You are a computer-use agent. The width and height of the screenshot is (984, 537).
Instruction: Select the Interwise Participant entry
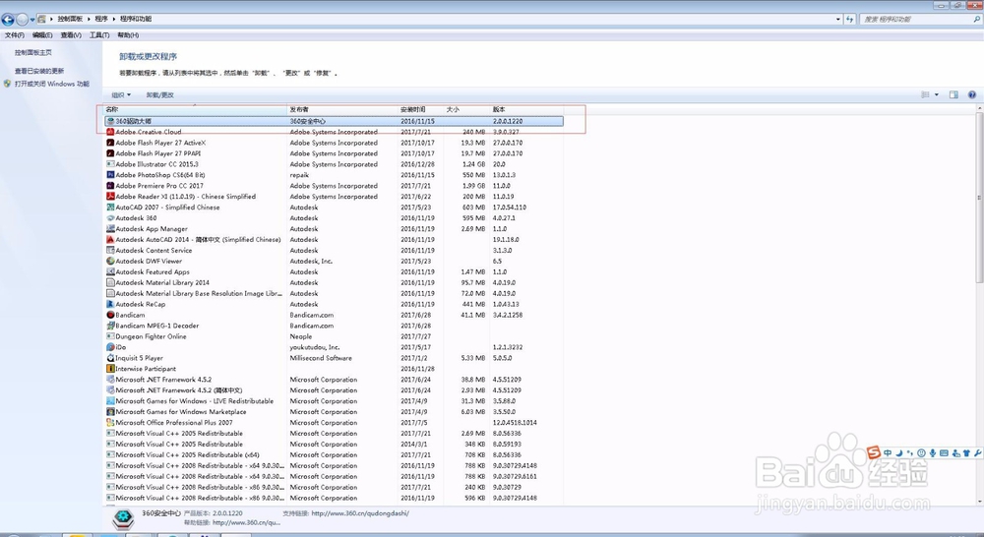334,369
